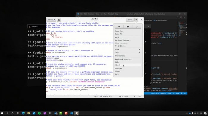Click VS Code logo in title bar
Screen dimensions: 208x116
pos(78,14)
